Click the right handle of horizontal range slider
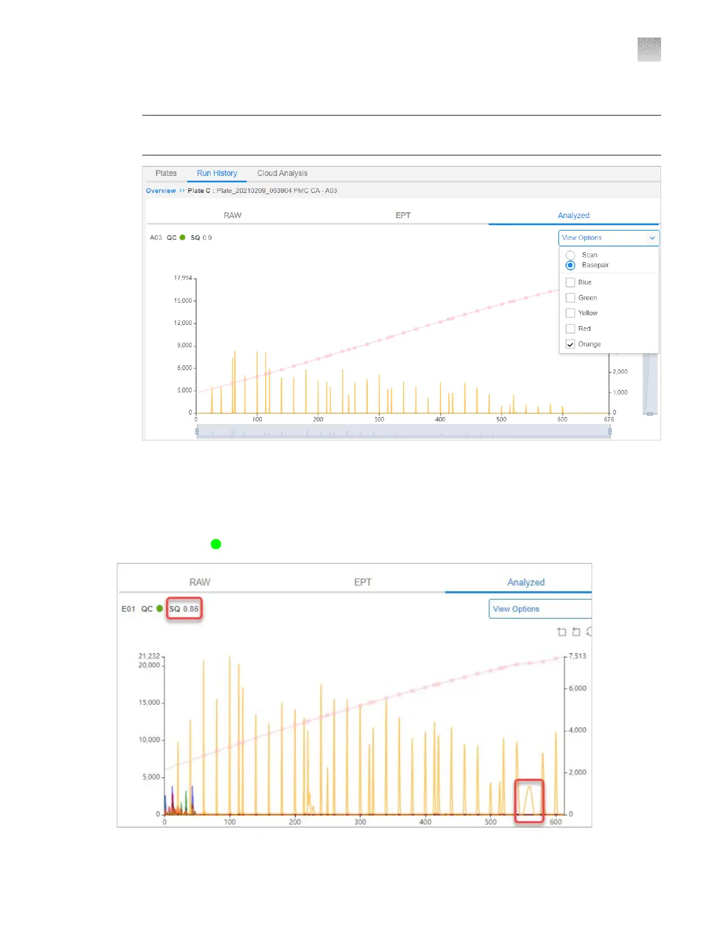 (610, 432)
